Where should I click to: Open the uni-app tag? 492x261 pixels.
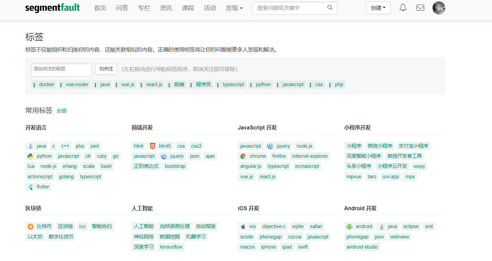pyautogui.click(x=391, y=177)
